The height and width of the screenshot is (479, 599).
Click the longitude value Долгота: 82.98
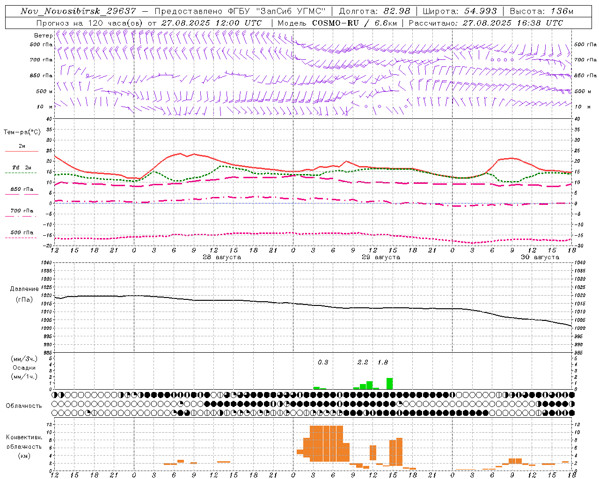pos(374,11)
